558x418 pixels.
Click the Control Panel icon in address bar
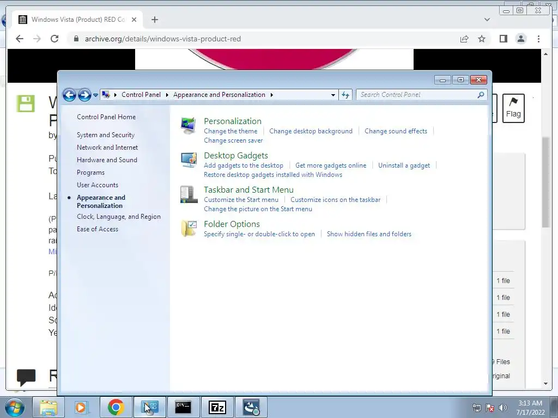106,95
